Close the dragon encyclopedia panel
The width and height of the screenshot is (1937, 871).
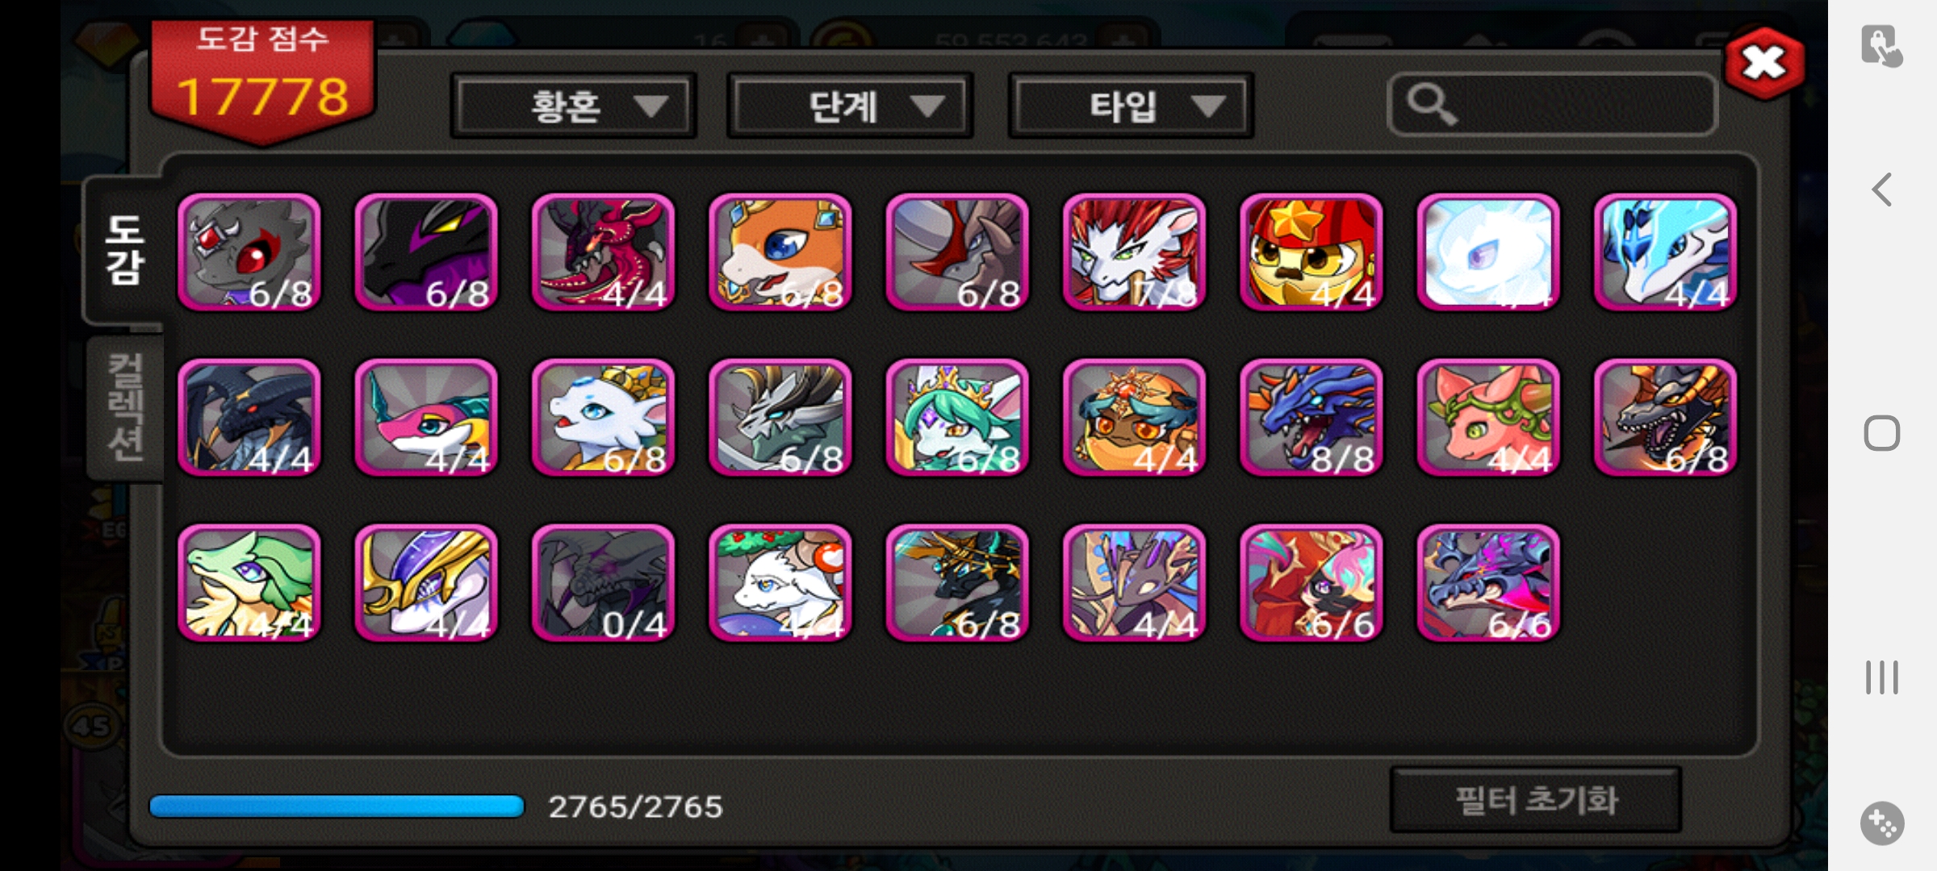pyautogui.click(x=1764, y=63)
